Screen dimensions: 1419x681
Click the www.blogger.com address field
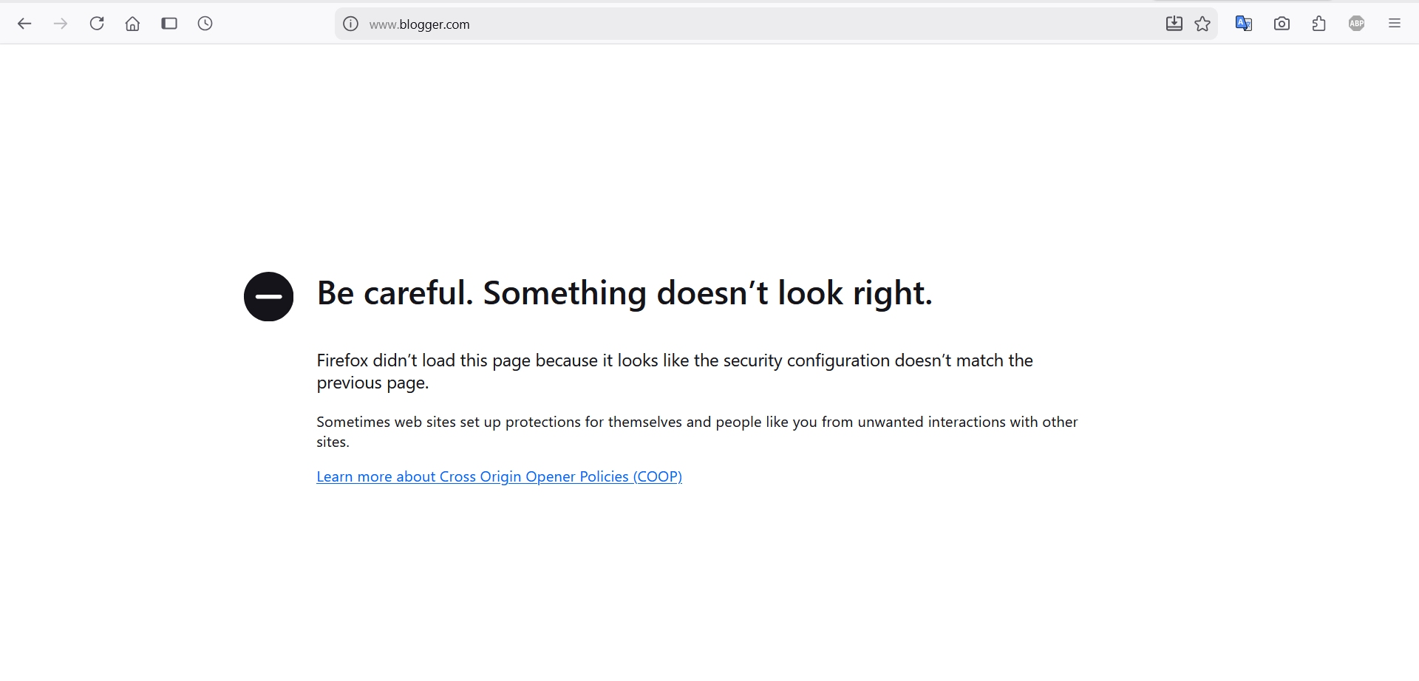(x=665, y=24)
